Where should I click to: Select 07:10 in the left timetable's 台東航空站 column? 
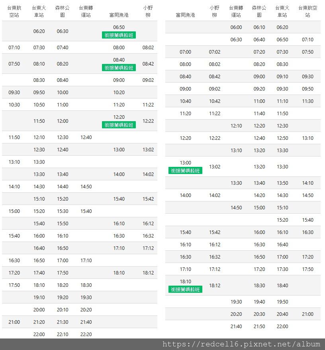click(x=14, y=48)
